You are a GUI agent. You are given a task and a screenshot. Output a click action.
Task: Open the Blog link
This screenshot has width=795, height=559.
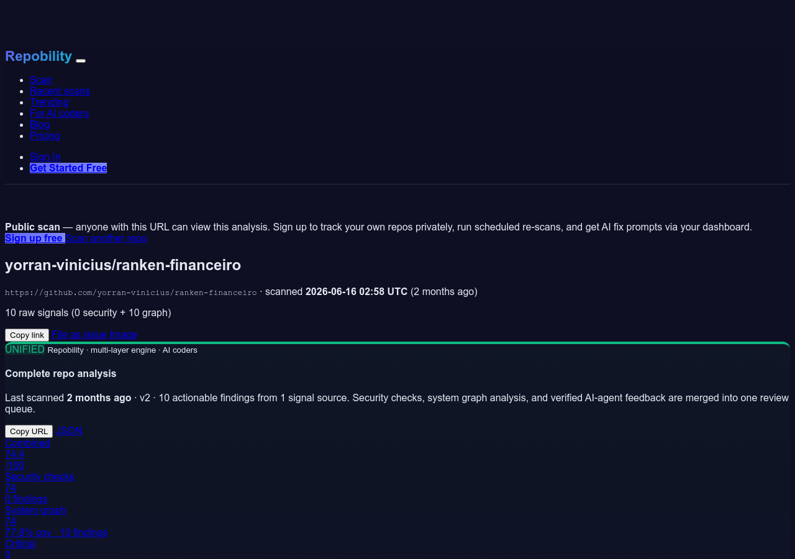point(40,124)
